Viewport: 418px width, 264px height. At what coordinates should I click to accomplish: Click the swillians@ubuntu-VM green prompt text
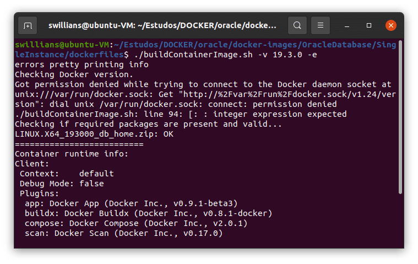62,45
